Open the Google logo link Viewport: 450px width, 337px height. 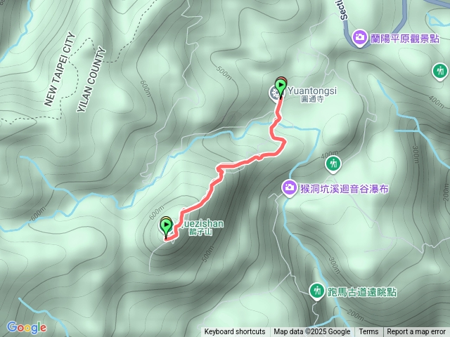(x=27, y=328)
